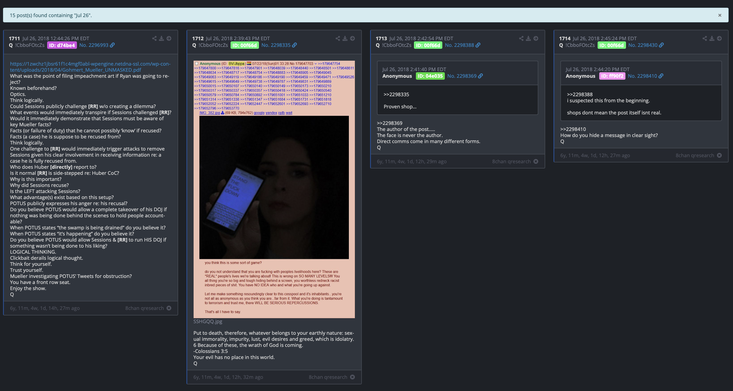Viewport: 733px width, 391px height.
Task: Filter by ID: 00f66d badge on post 1713
Action: 428,45
